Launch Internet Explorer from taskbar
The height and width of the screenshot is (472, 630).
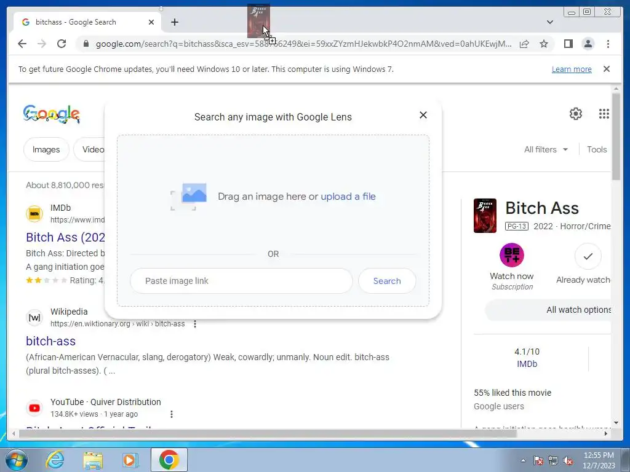[55, 460]
